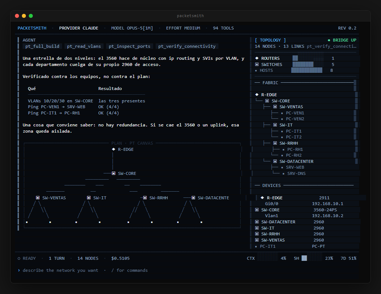Click the HOSTS count bar
The width and height of the screenshot is (381, 294).
(x=307, y=70)
